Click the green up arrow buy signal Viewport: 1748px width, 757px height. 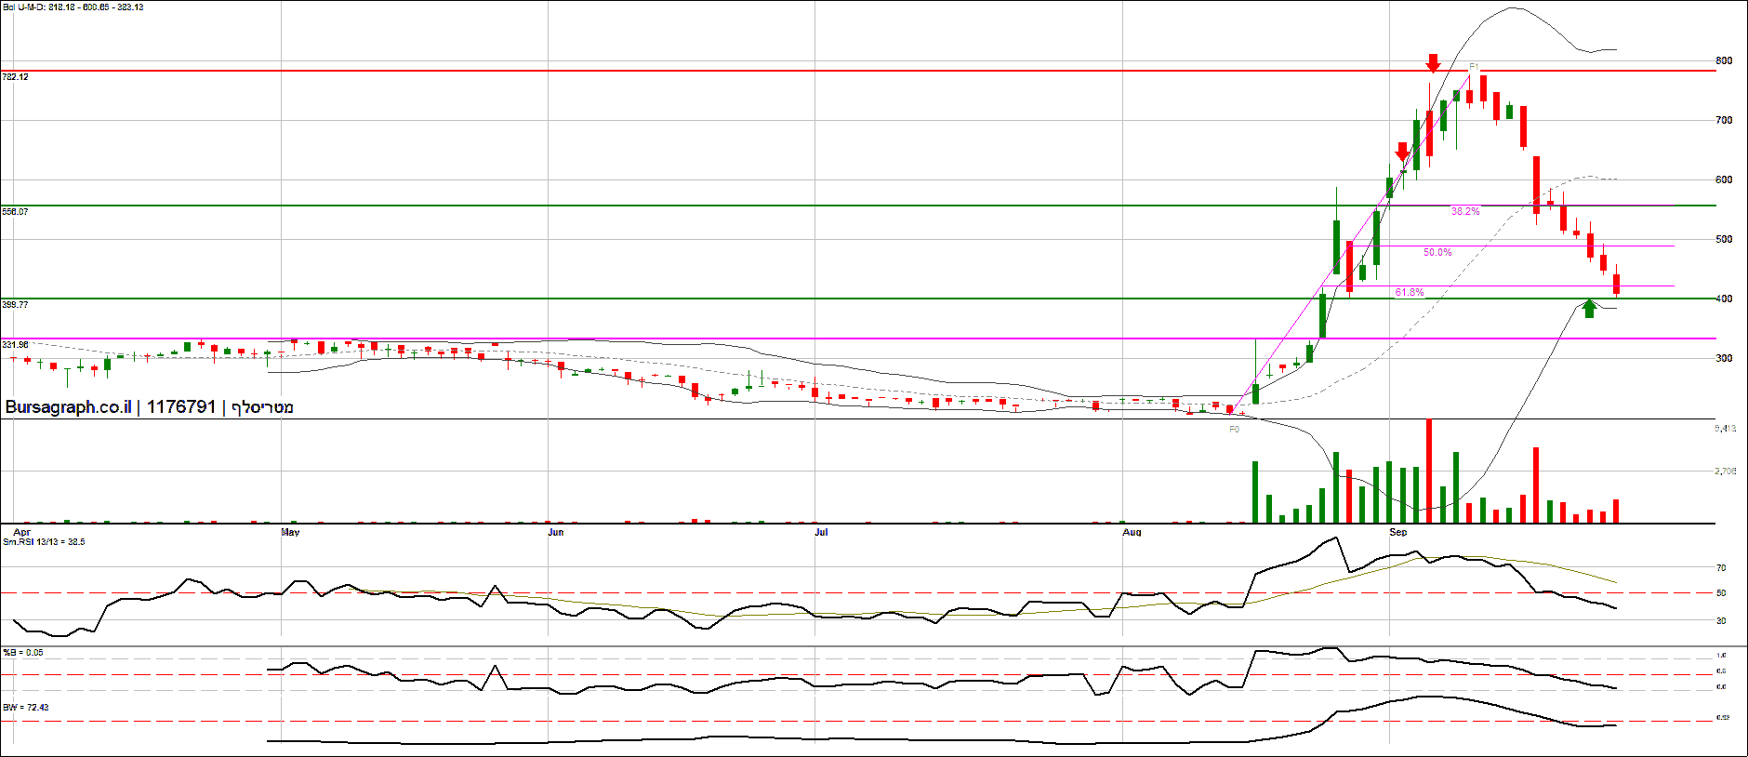pos(1589,308)
